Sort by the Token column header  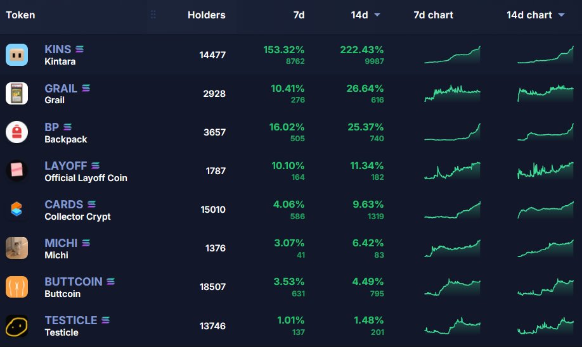[20, 15]
